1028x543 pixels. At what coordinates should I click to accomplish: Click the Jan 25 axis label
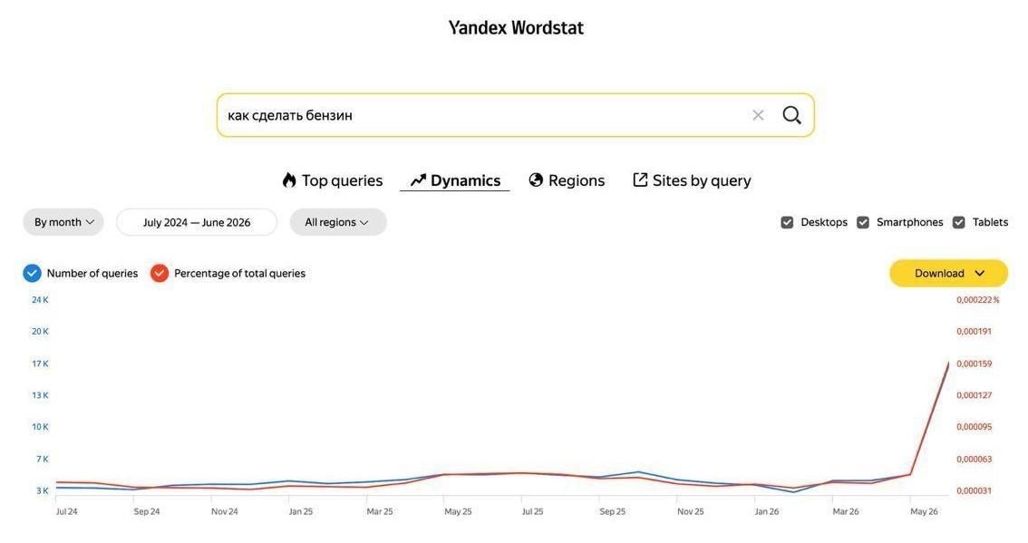pos(301,511)
